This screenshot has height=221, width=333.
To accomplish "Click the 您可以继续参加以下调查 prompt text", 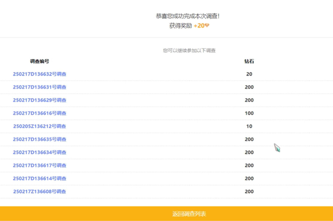I will (189, 50).
